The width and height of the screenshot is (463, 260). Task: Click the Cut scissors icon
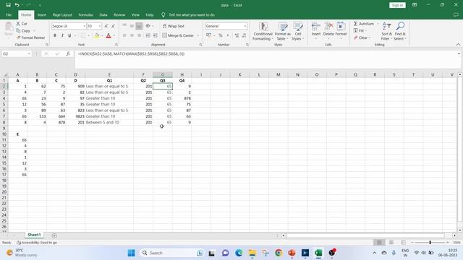click(18, 24)
